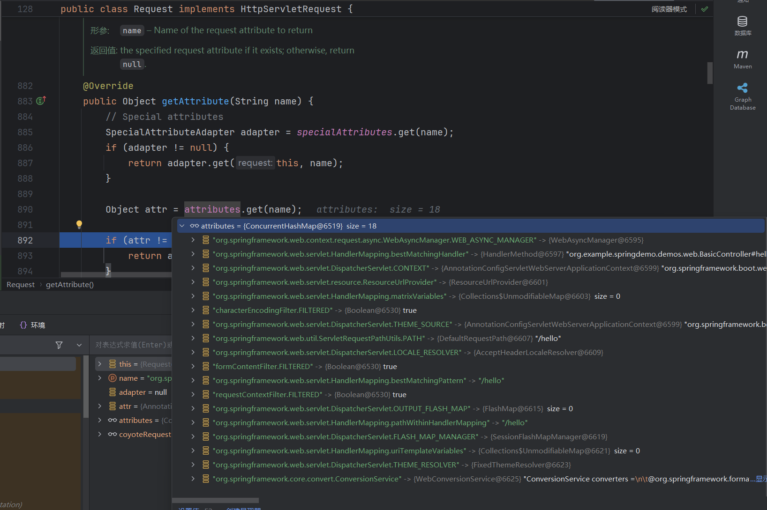
Task: Click the editor's vertical scrollbar thumb
Action: pos(710,73)
